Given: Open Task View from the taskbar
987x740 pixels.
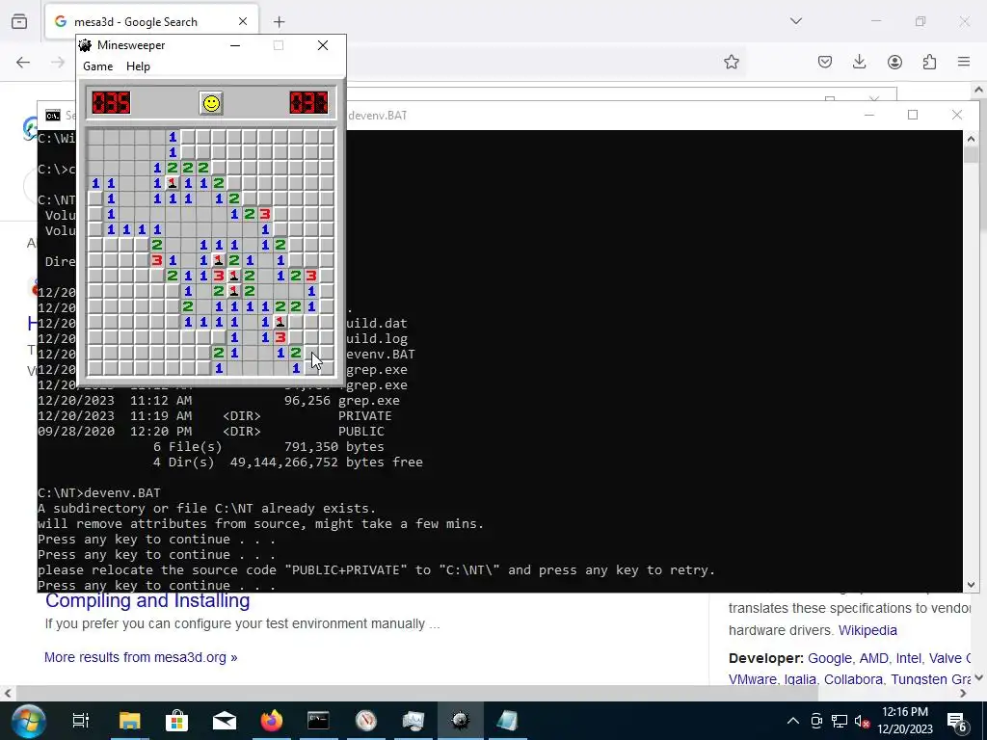Looking at the screenshot, I should pyautogui.click(x=81, y=721).
